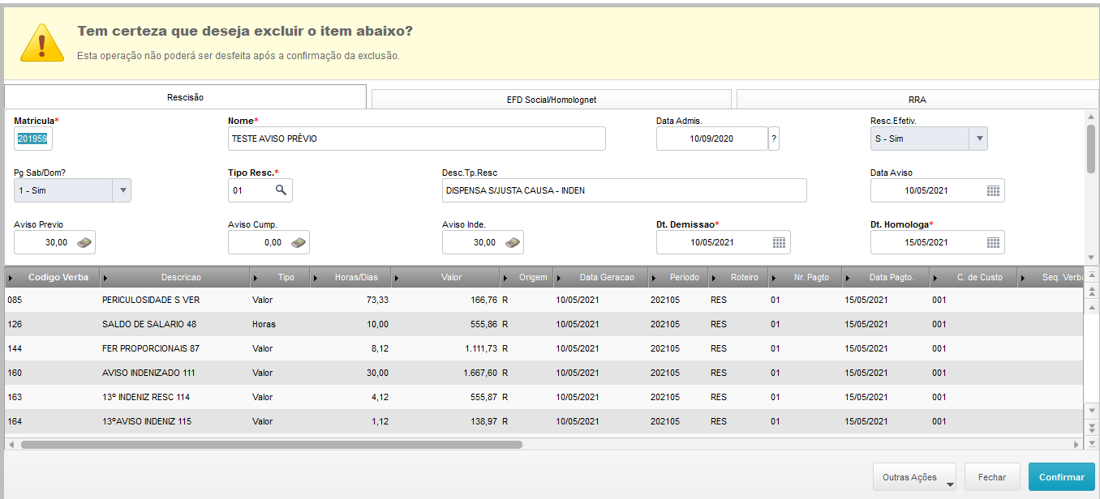Click the sort arrow on Nr. Pagto column
This screenshot has height=499, width=1100.
click(772, 278)
